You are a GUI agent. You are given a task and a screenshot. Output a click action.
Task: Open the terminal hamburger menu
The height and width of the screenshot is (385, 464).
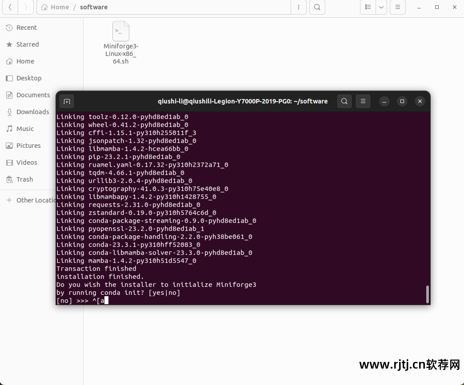[363, 101]
